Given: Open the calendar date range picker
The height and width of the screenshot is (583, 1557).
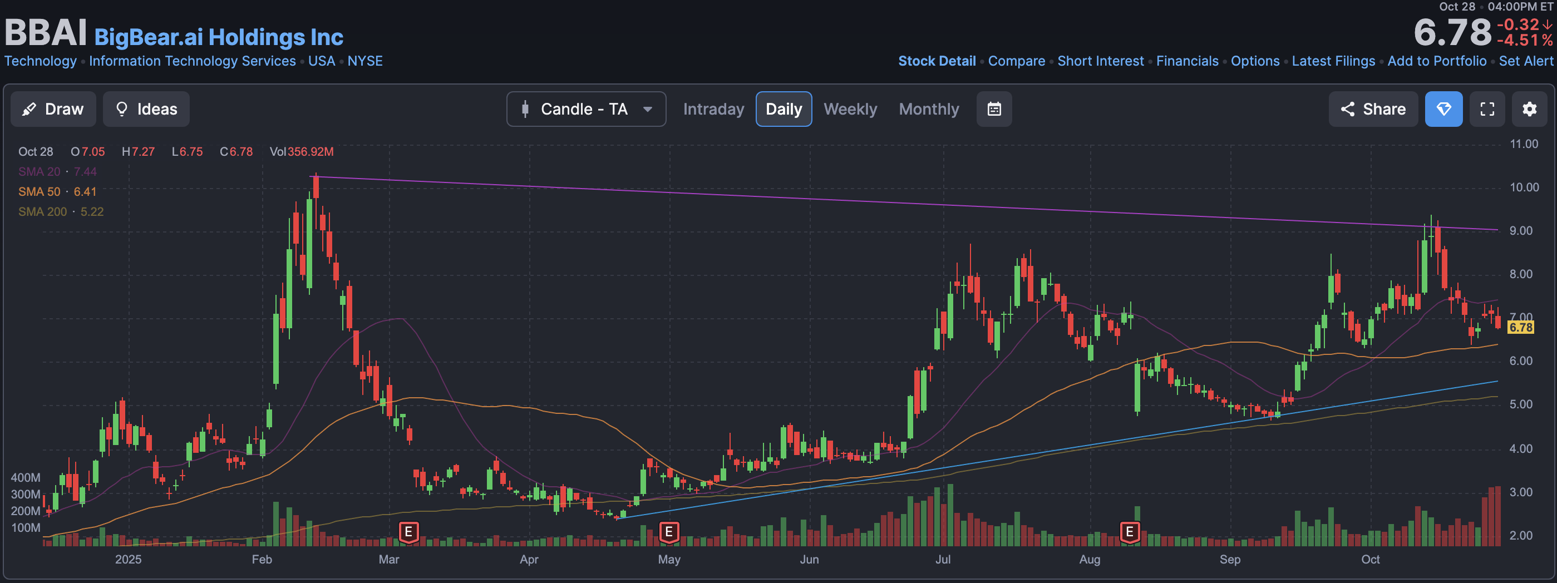Looking at the screenshot, I should 994,108.
